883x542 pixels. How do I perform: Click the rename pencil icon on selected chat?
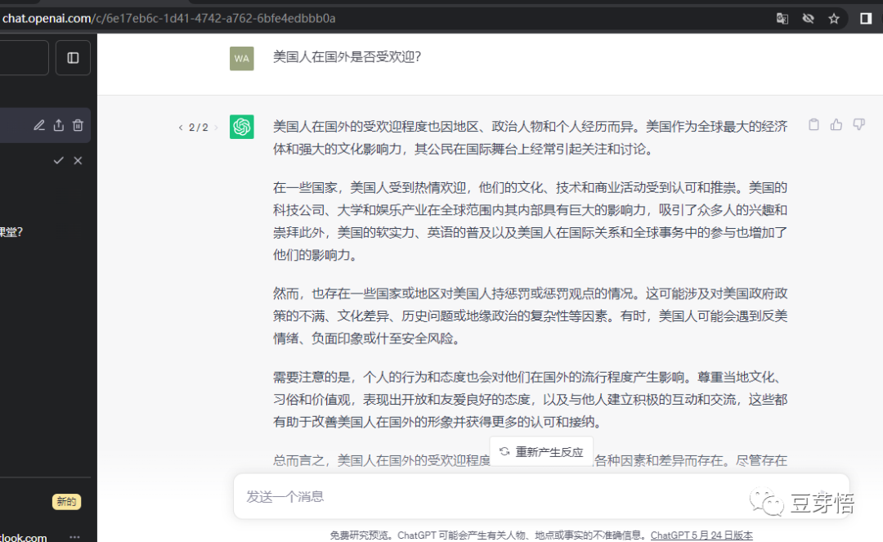(x=39, y=125)
